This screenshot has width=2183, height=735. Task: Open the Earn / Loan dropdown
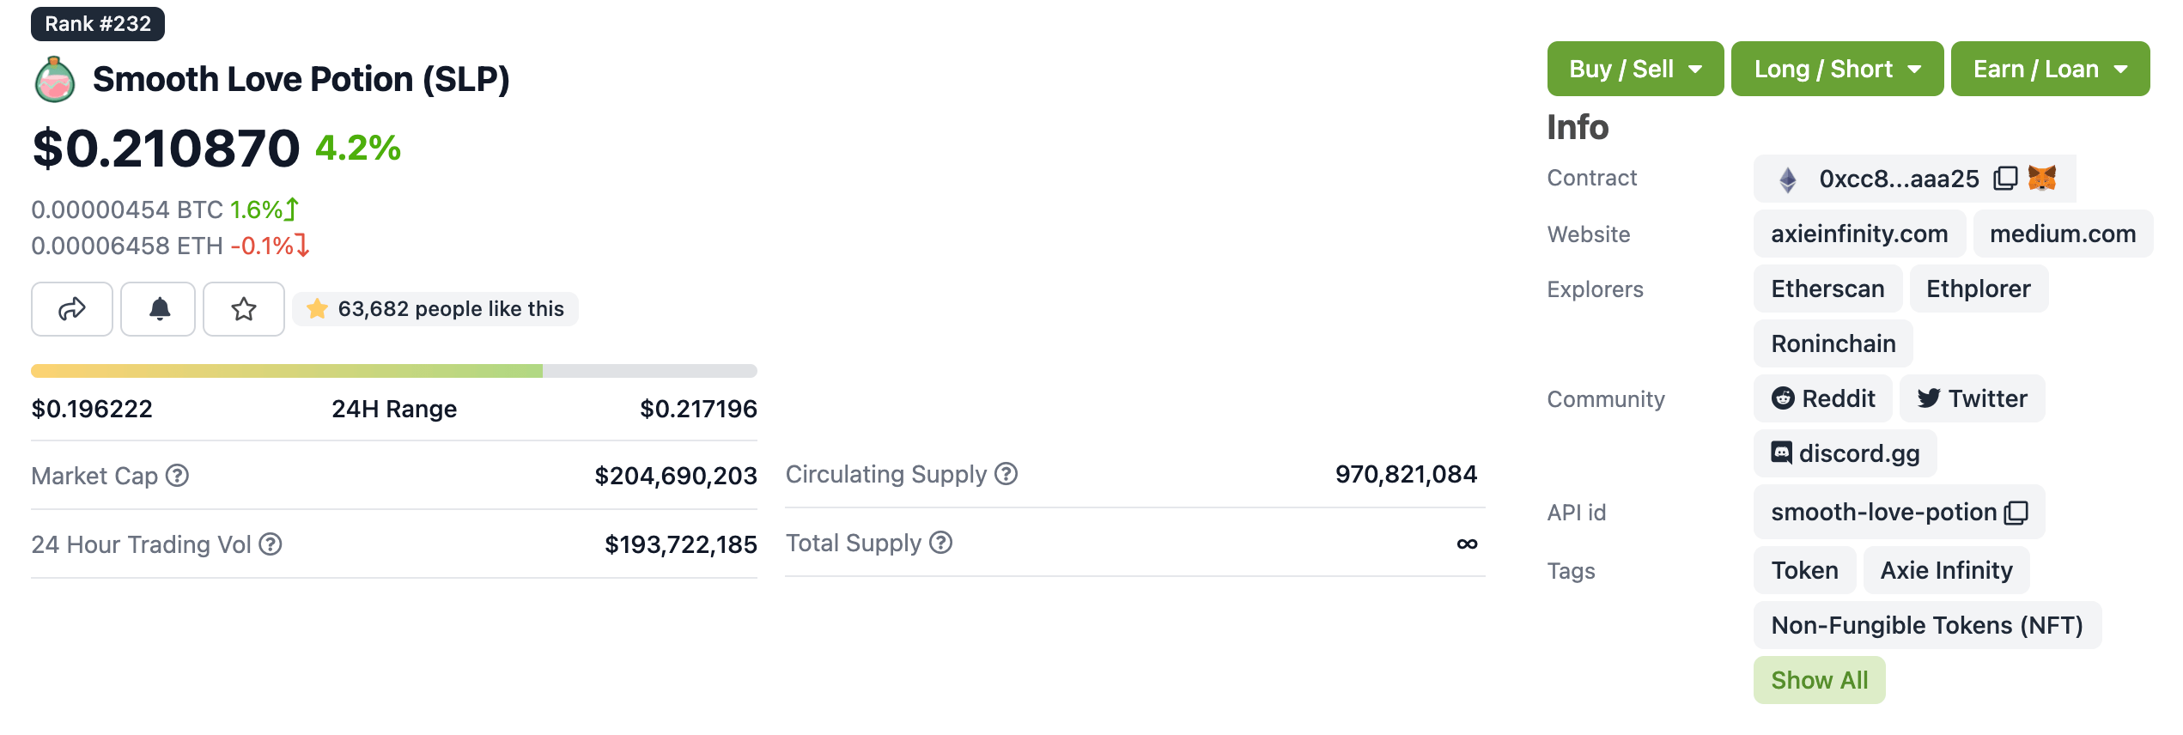tap(2050, 69)
